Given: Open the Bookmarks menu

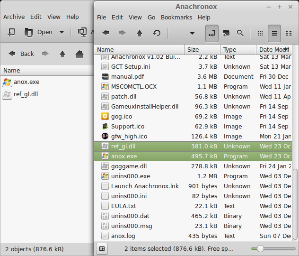Looking at the screenshot, I should pos(176,18).
